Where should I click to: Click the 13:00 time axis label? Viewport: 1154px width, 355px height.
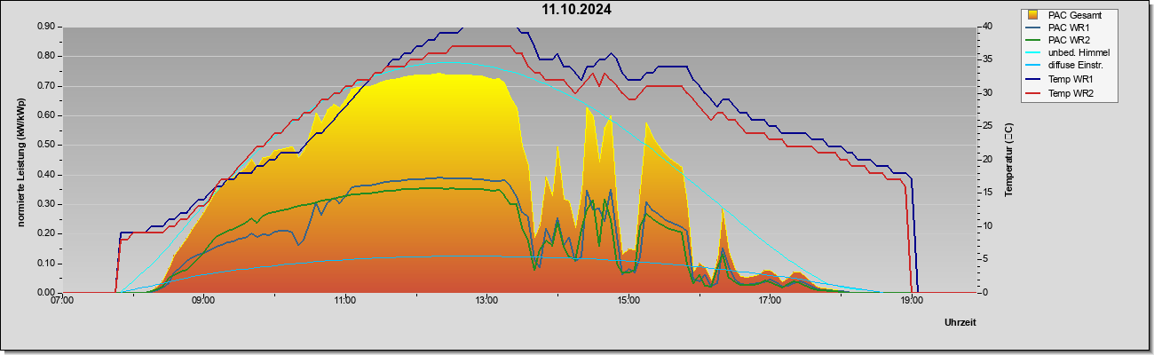click(486, 301)
